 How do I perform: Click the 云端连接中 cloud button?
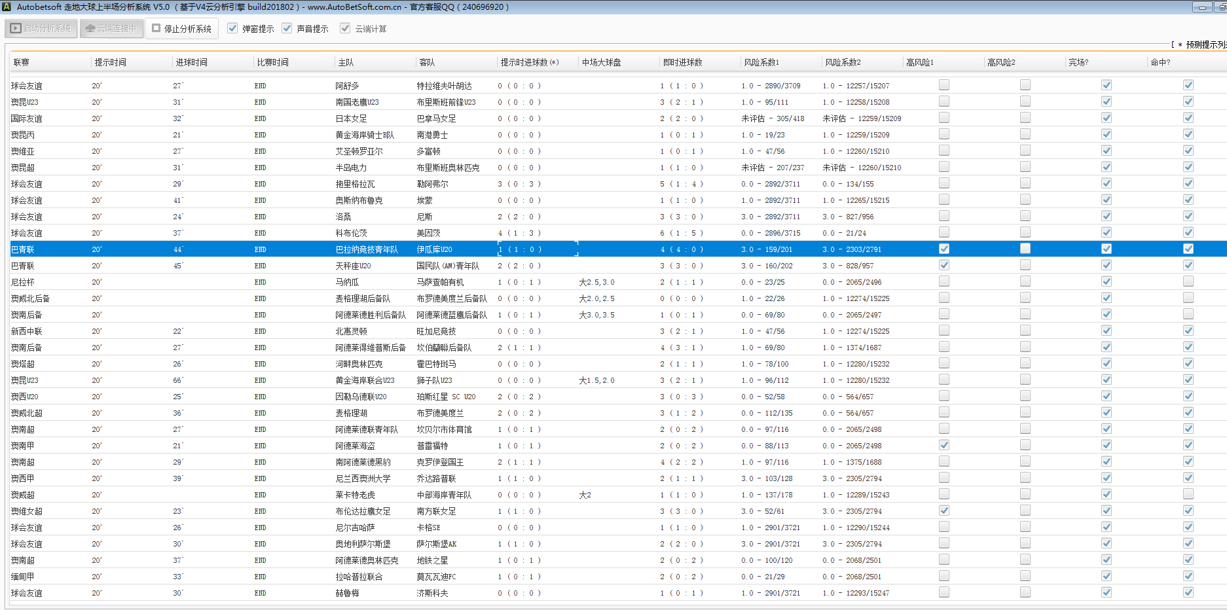point(111,29)
